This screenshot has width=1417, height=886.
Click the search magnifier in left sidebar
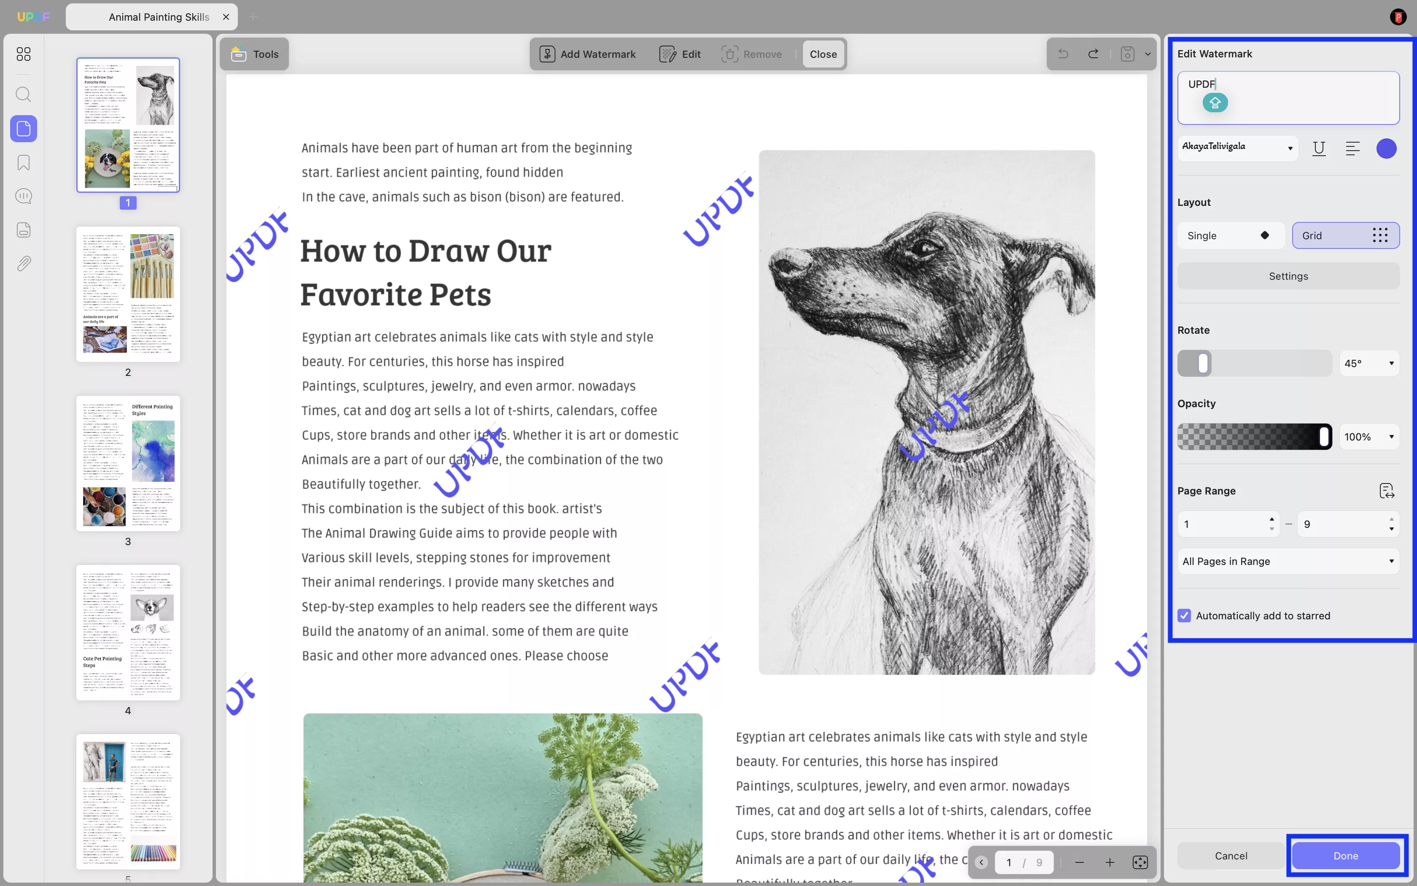(24, 95)
